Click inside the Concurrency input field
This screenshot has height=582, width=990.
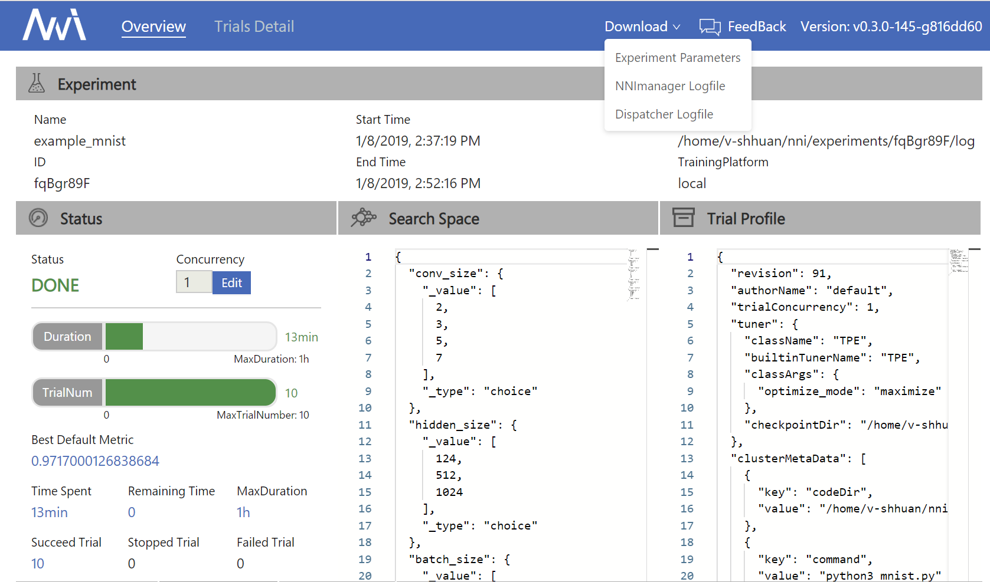(194, 282)
